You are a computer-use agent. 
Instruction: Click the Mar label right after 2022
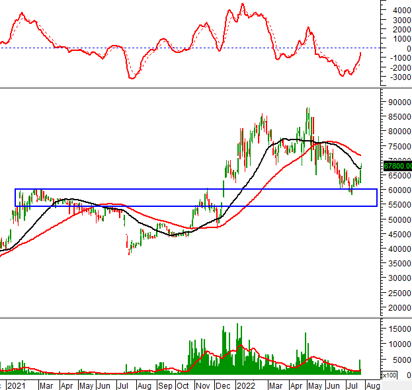click(276, 386)
